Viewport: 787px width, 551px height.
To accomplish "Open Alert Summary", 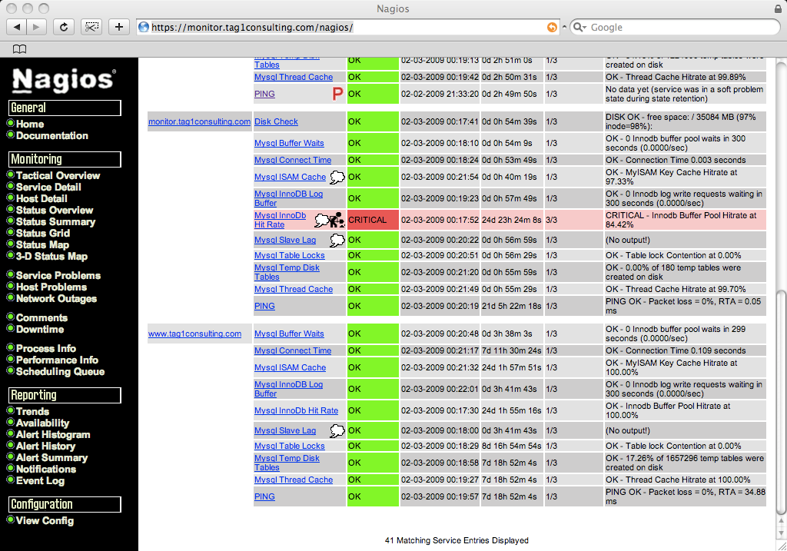I will [x=51, y=458].
